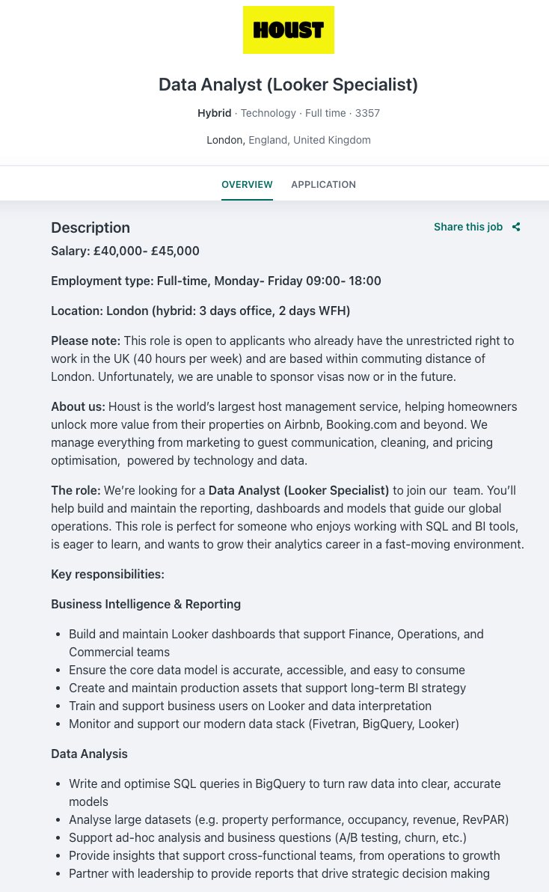
Task: Click the Description heading
Action: [91, 227]
